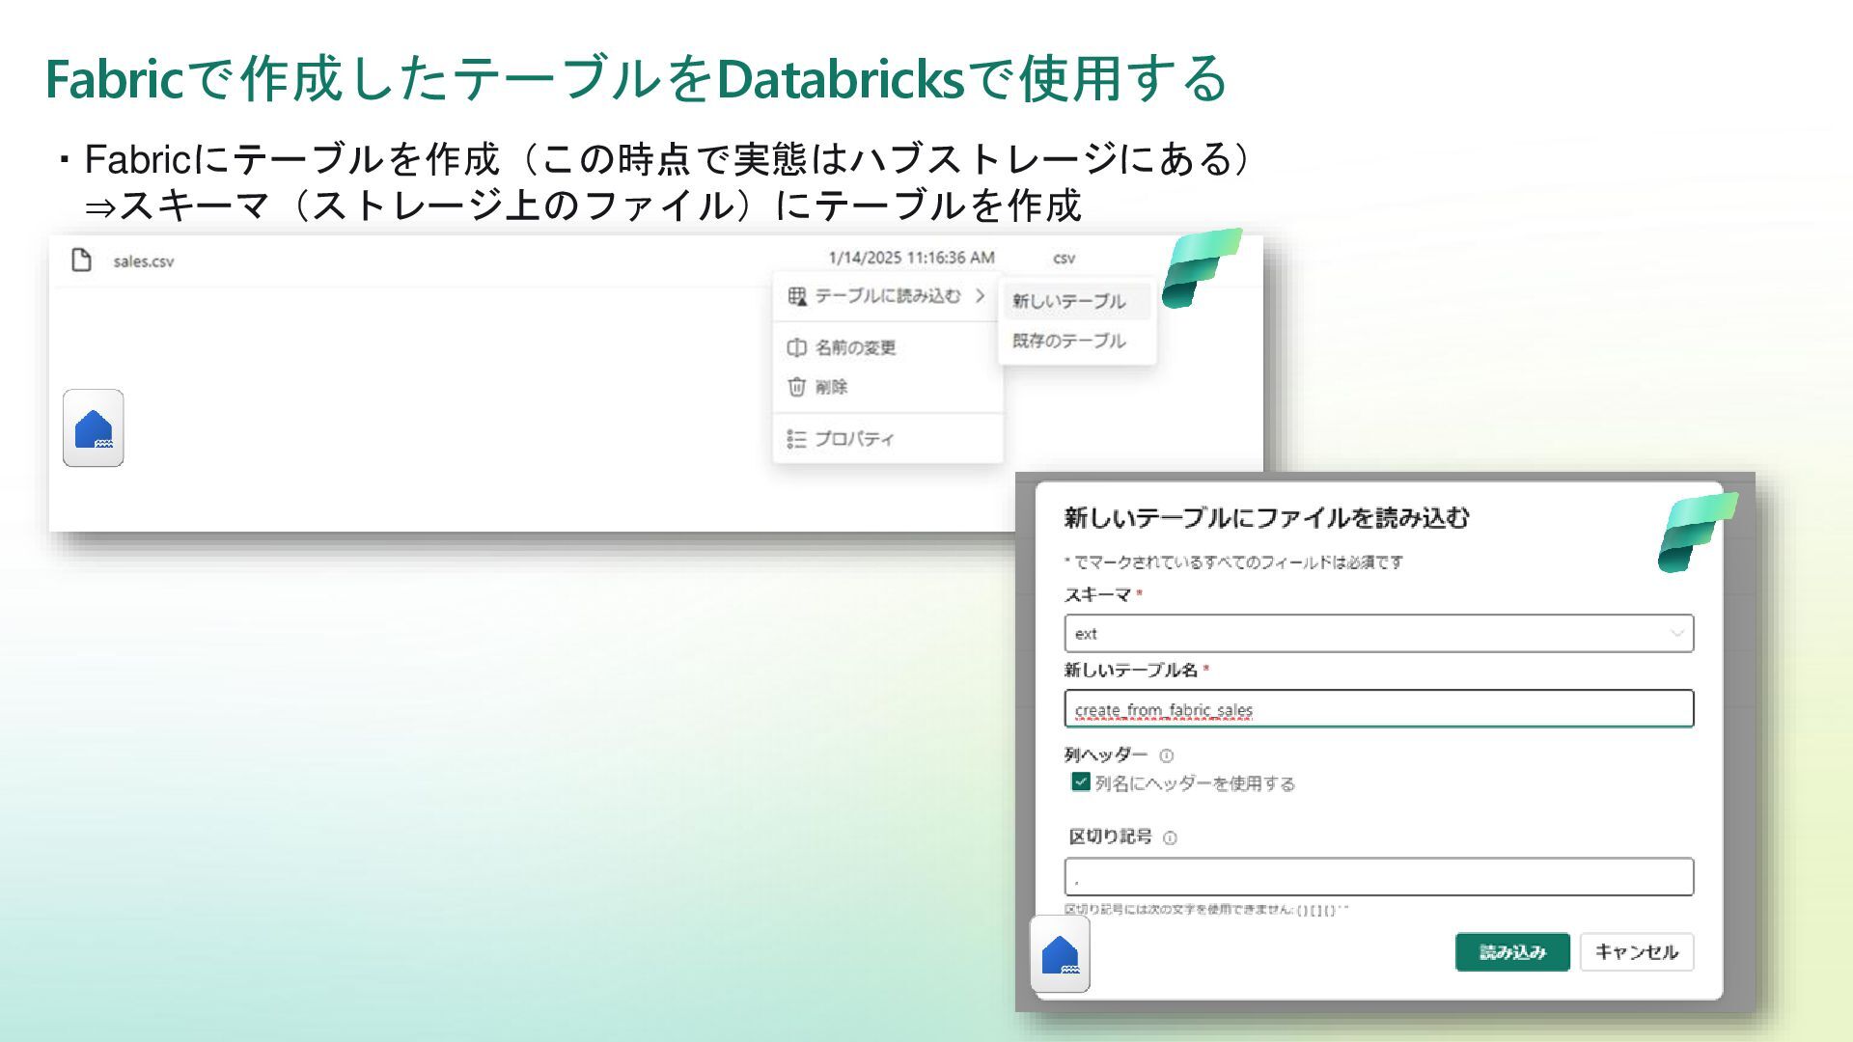Image resolution: width=1853 pixels, height=1042 pixels.
Task: Click the properties list icon beside プロパティ
Action: [x=796, y=439]
